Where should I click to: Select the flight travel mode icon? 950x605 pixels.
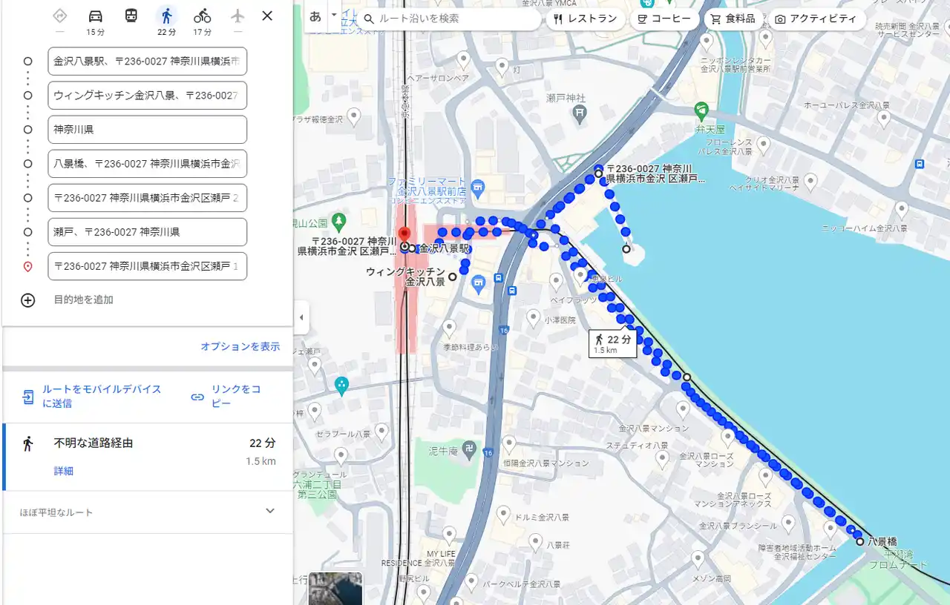coord(237,16)
